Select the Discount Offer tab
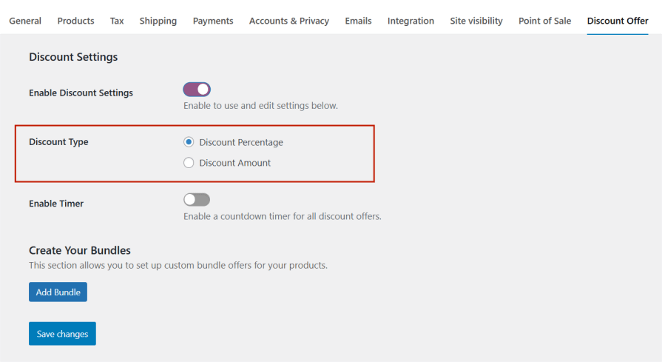662x362 pixels. pyautogui.click(x=618, y=21)
